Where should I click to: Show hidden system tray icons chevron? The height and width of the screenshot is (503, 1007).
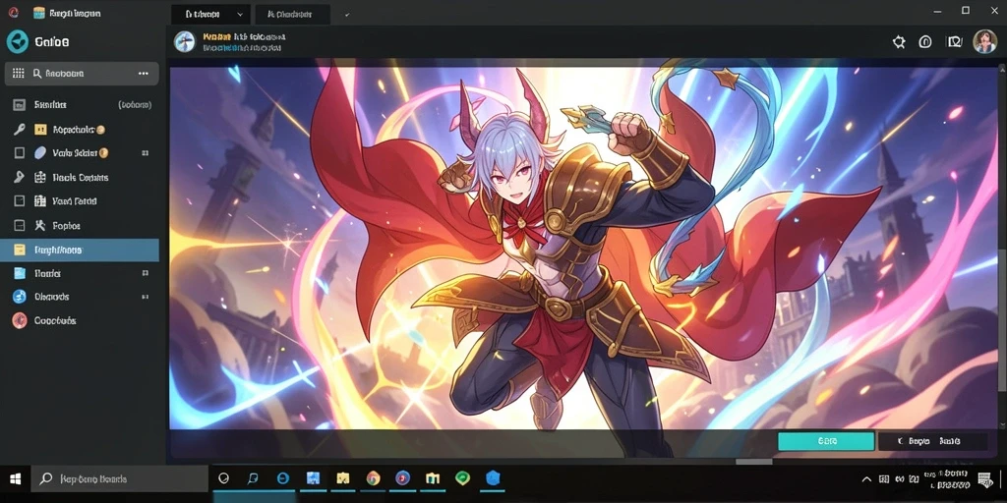click(x=866, y=478)
